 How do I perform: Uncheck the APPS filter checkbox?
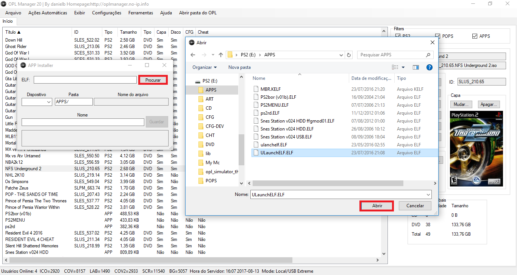475,36
